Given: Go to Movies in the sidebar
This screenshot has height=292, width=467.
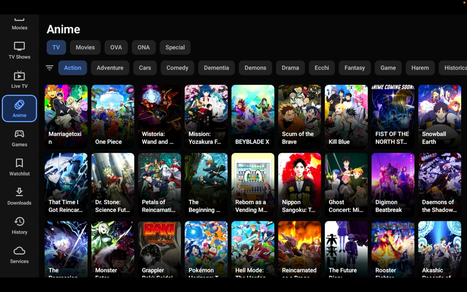Looking at the screenshot, I should (x=20, y=23).
